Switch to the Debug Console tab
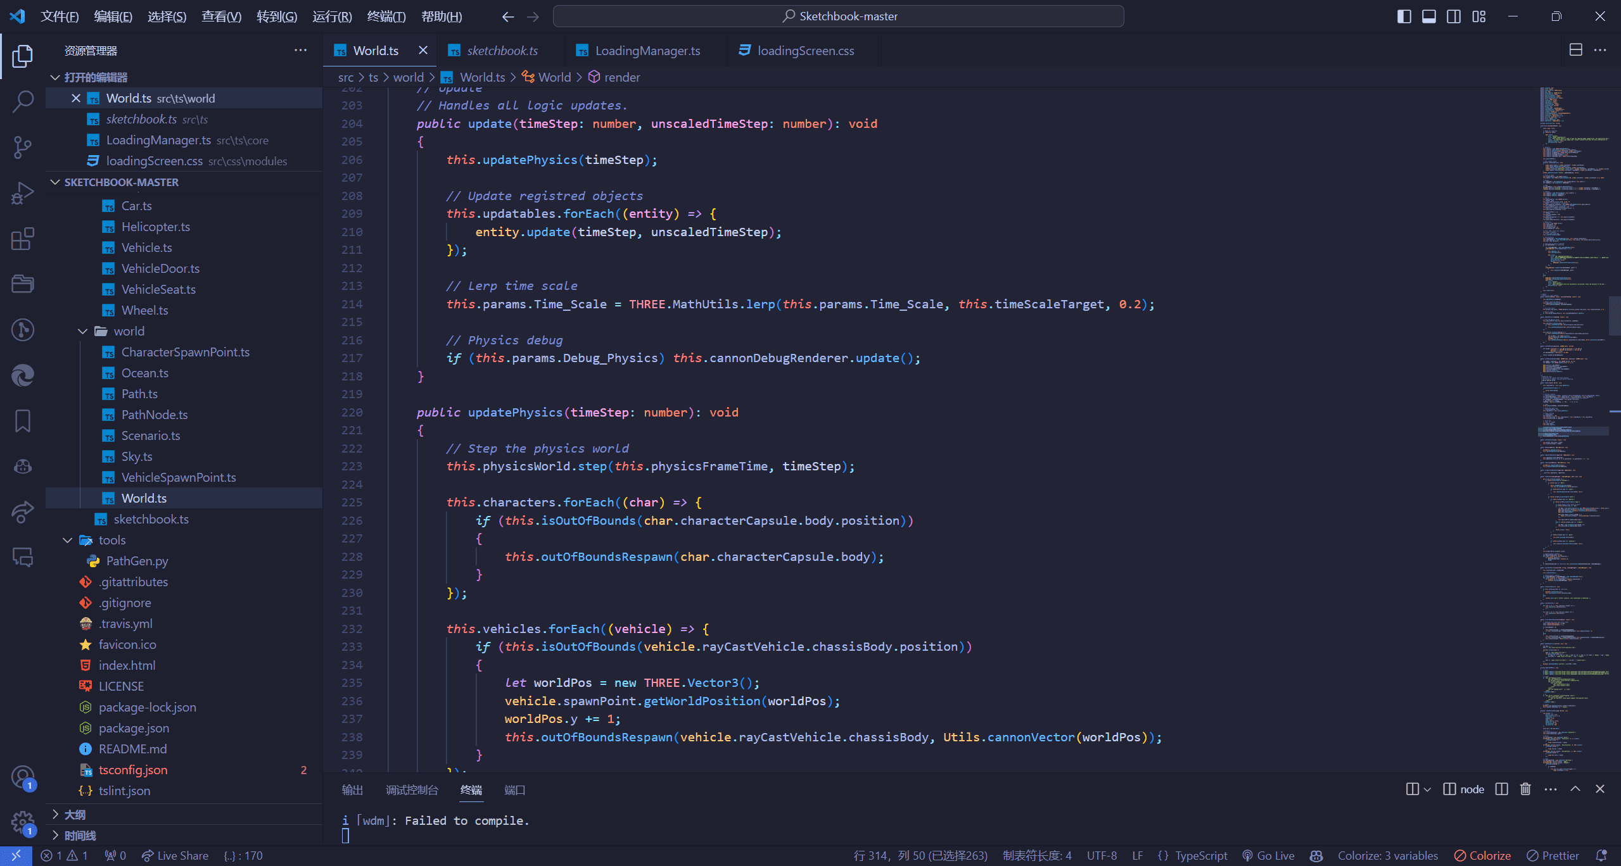The height and width of the screenshot is (866, 1621). pos(412,789)
